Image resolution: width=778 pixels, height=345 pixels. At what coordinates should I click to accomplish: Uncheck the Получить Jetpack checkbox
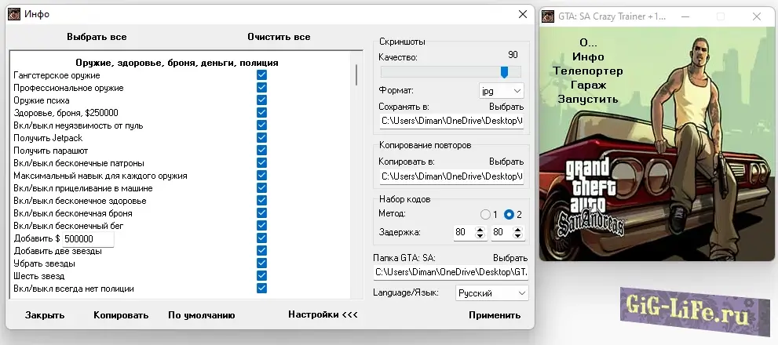pyautogui.click(x=261, y=137)
